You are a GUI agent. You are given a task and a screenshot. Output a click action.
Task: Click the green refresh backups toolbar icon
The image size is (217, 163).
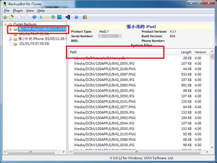(5, 17)
